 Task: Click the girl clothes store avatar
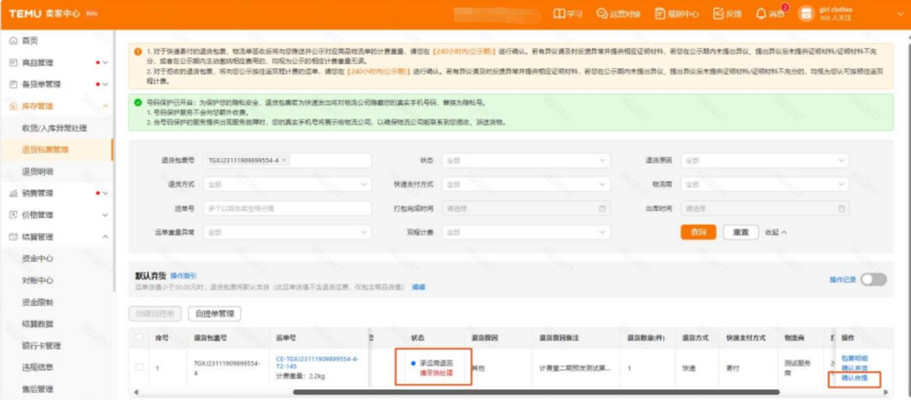coord(805,14)
